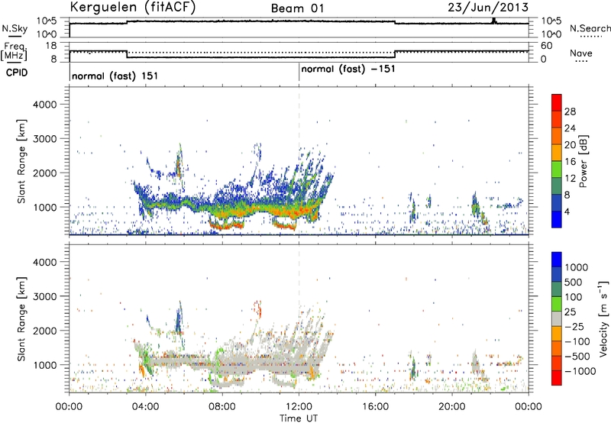Click the 4 label on Power color bar
The width and height of the screenshot is (611, 423).
point(567,212)
